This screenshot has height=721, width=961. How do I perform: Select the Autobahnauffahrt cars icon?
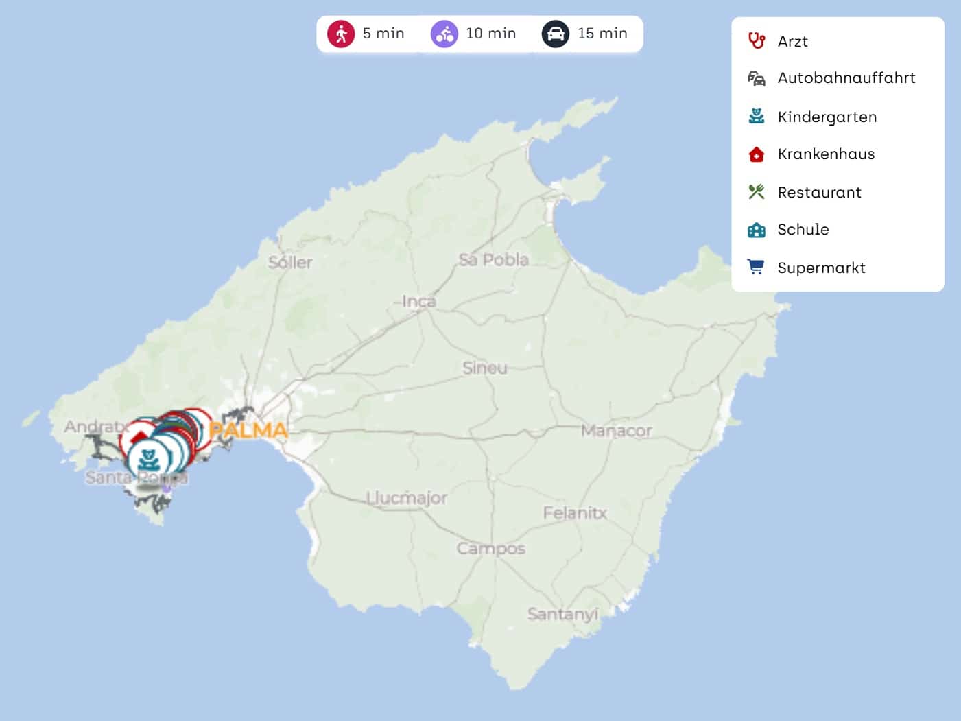(x=757, y=78)
